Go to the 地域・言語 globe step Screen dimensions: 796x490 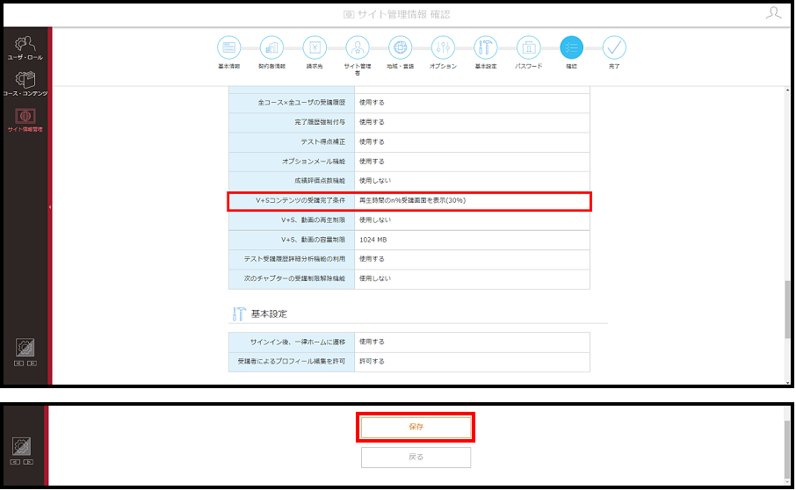click(400, 47)
